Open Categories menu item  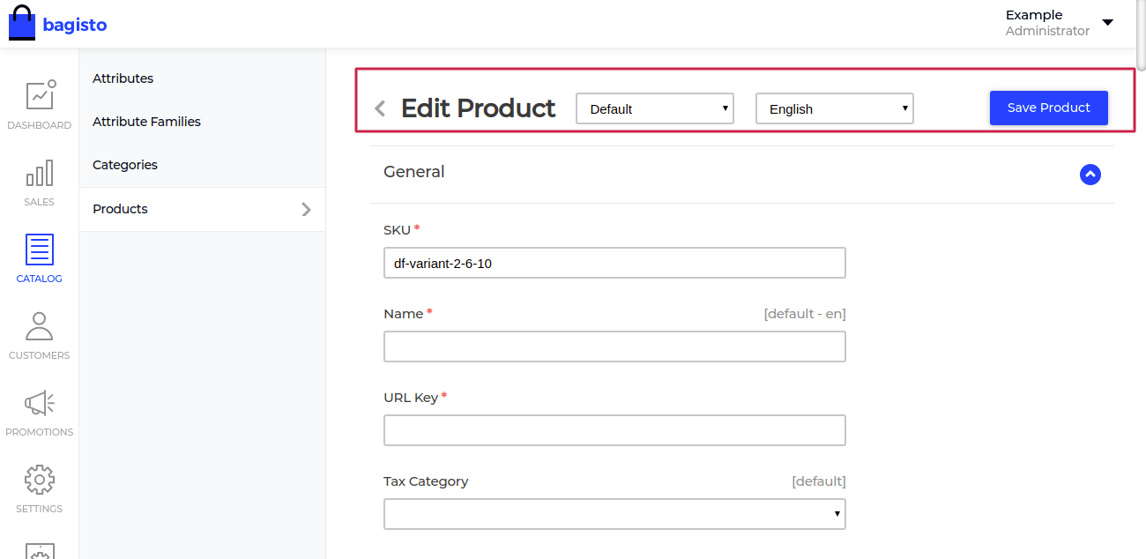[125, 165]
